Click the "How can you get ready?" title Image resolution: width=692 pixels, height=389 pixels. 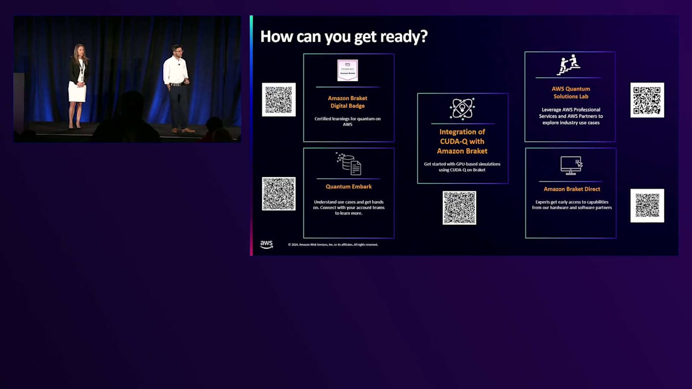tap(344, 36)
